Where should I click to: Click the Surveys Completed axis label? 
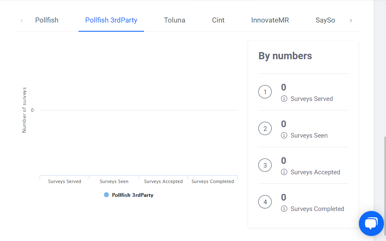click(x=212, y=181)
